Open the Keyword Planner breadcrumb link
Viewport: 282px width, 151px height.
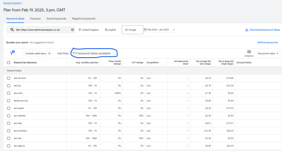(12, 3)
